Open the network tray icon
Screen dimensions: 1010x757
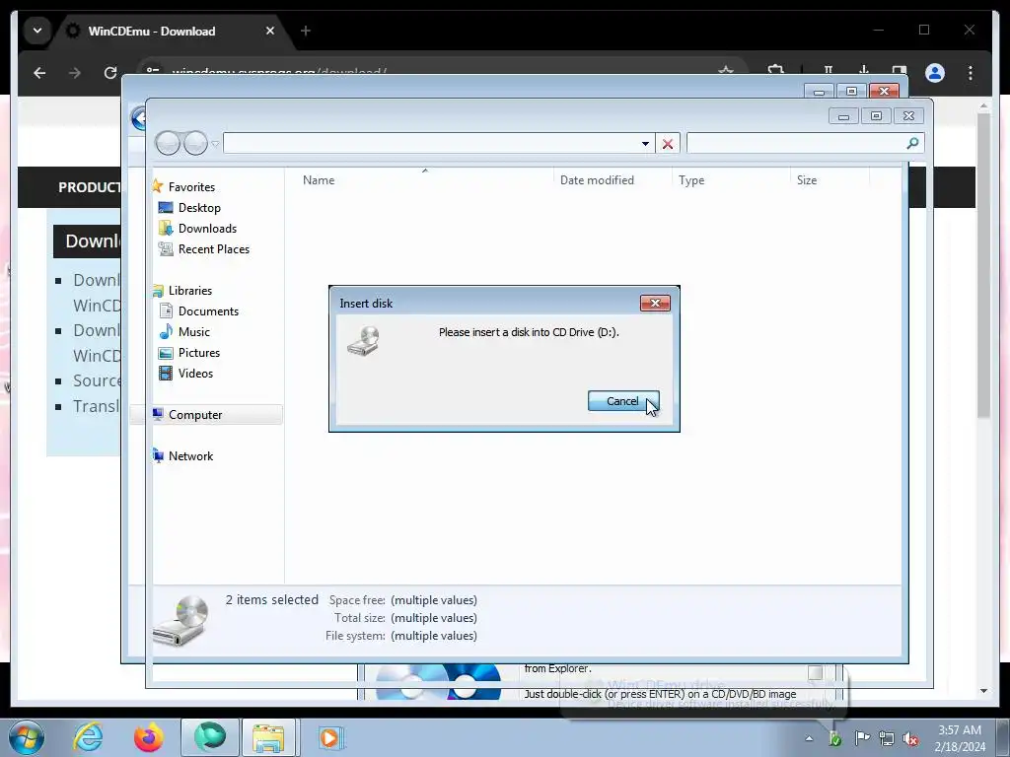[x=887, y=739]
